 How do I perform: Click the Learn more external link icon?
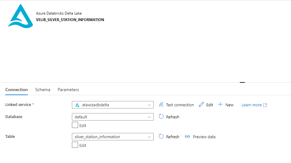[265, 105]
